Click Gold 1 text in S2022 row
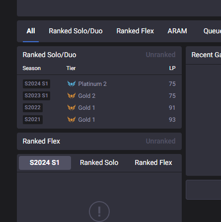This screenshot has width=221, height=222. tap(86, 108)
